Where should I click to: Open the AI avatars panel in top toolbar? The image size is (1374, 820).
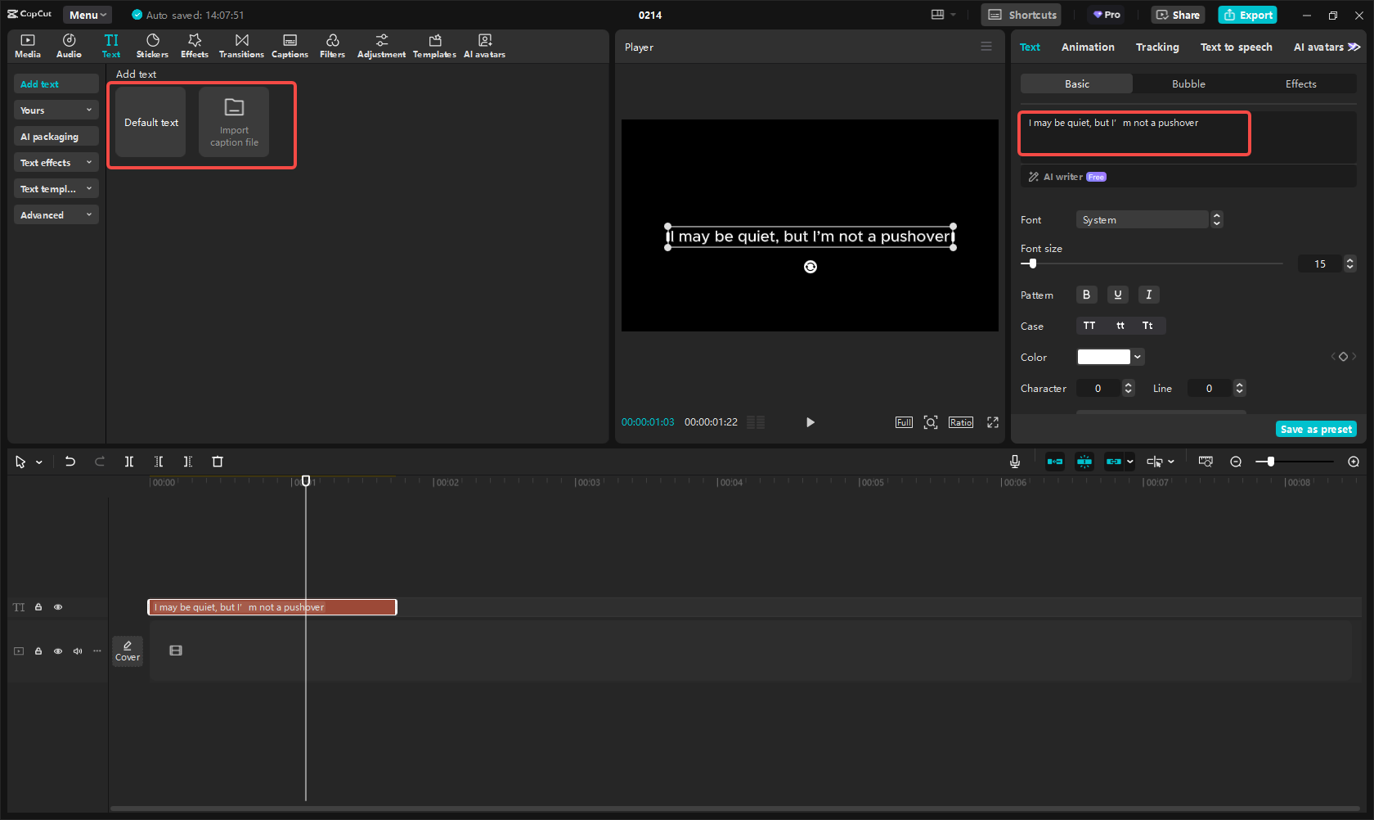coord(484,46)
